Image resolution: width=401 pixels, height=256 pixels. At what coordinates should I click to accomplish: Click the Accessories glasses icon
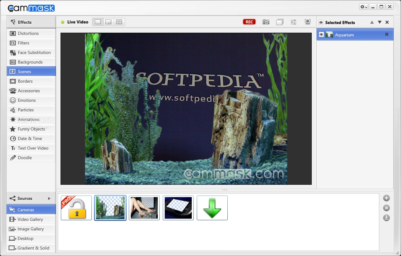click(13, 91)
